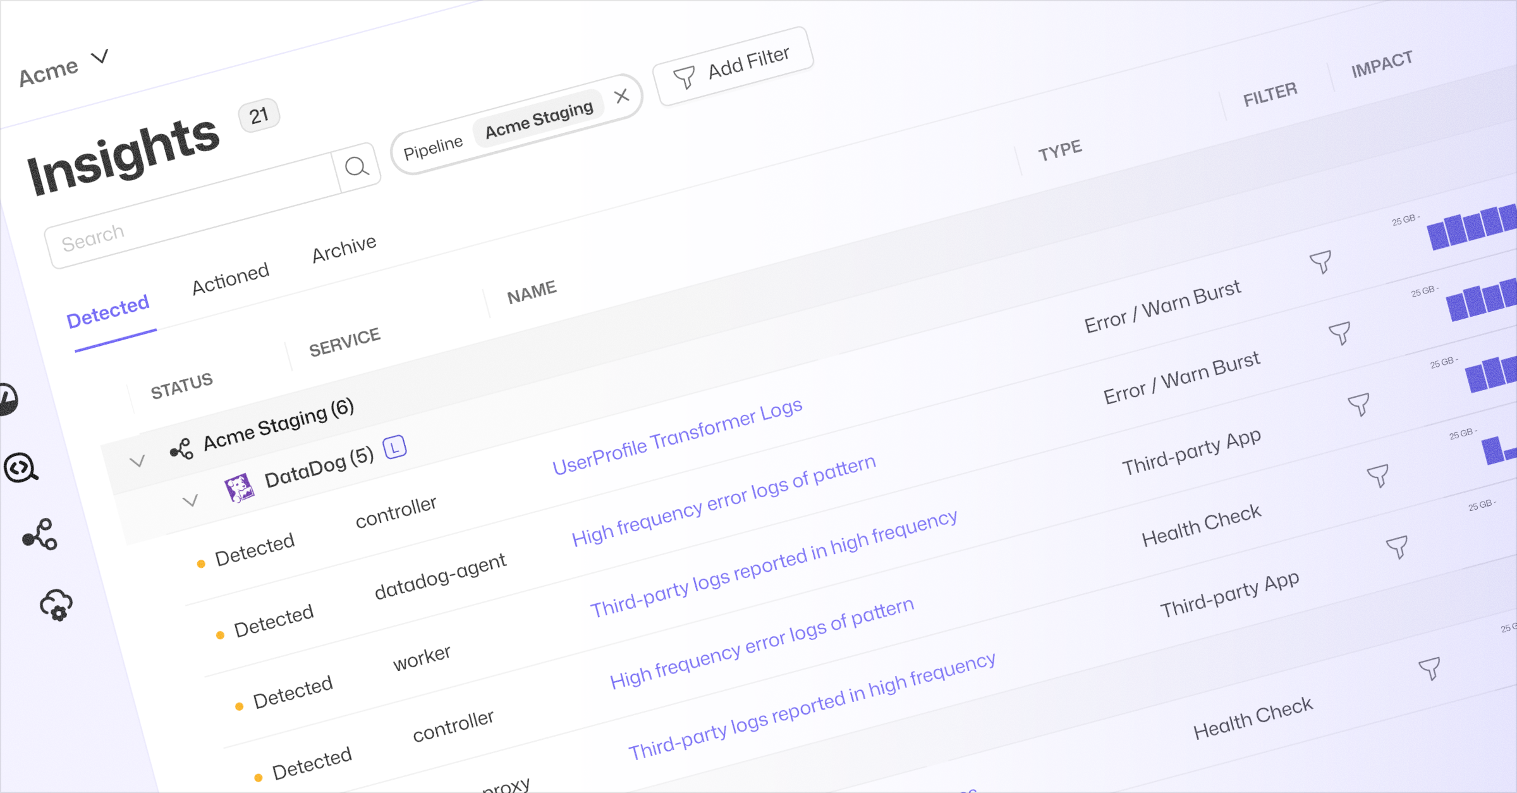The height and width of the screenshot is (793, 1517).
Task: Open the Acme organization dropdown
Action: click(x=63, y=67)
